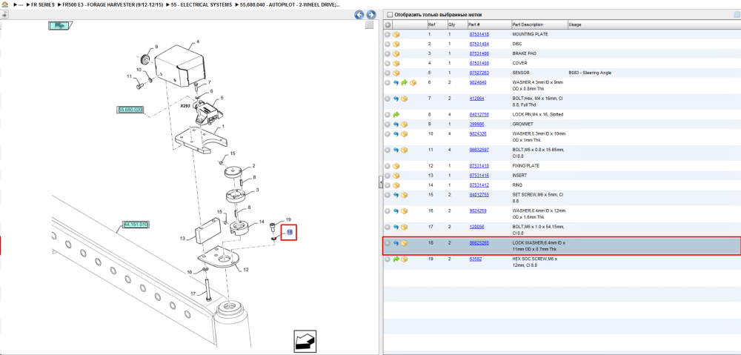Click blue back arrow in row 6 washer
This screenshot has height=355, width=741.
coord(396,83)
